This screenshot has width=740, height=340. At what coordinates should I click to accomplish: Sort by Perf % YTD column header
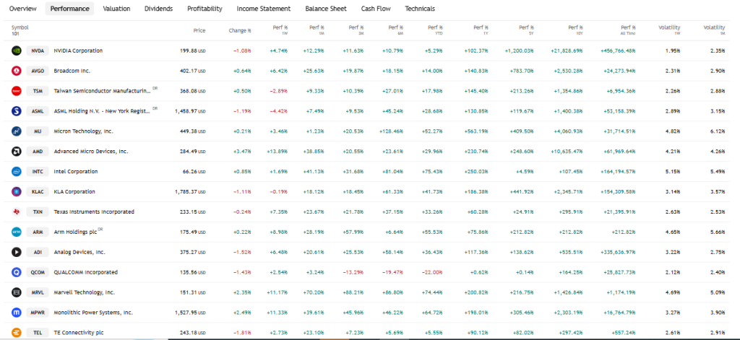point(435,30)
